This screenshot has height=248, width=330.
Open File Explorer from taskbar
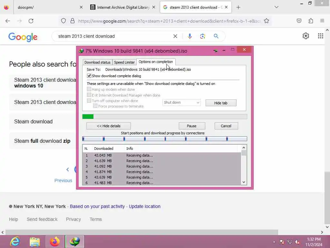click(x=35, y=242)
